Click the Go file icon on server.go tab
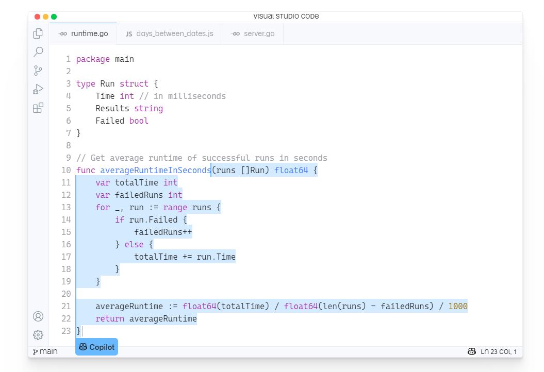This screenshot has width=544, height=372. [236, 33]
